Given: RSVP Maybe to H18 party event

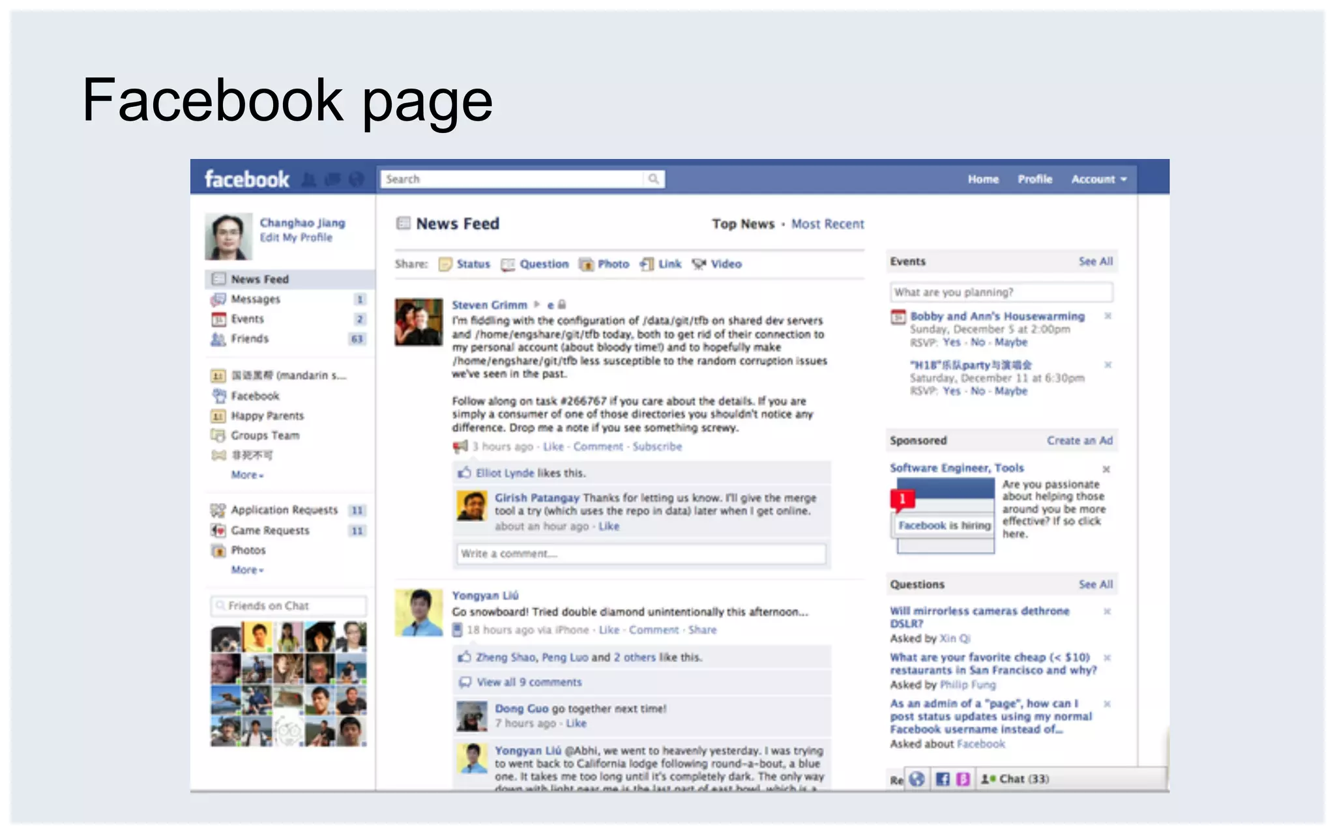Looking at the screenshot, I should pyautogui.click(x=1011, y=391).
